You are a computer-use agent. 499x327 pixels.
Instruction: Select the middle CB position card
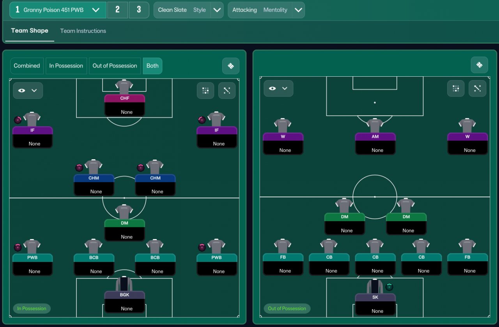pyautogui.click(x=375, y=264)
